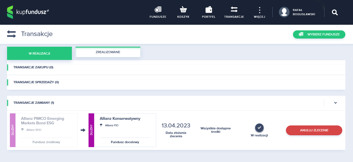Click the Wybierz fundusze button
The height and width of the screenshot is (162, 353).
(319, 34)
